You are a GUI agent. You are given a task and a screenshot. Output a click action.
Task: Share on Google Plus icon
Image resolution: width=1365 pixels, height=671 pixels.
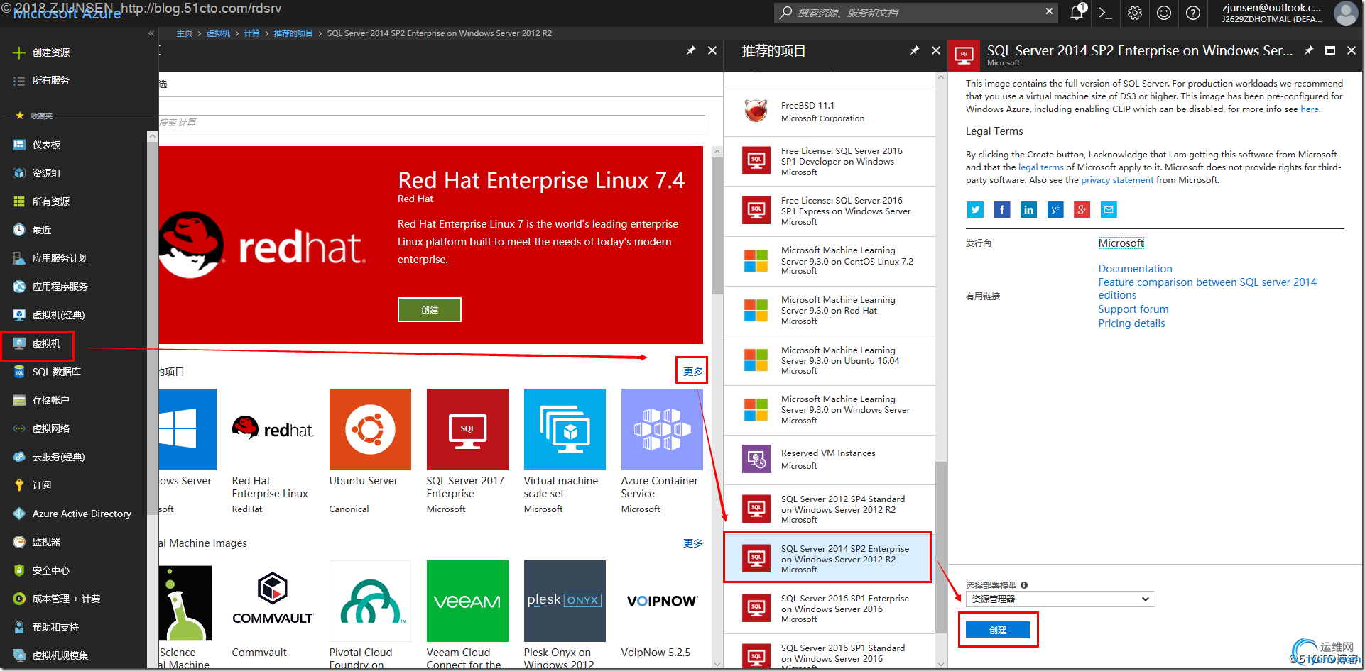(1082, 209)
